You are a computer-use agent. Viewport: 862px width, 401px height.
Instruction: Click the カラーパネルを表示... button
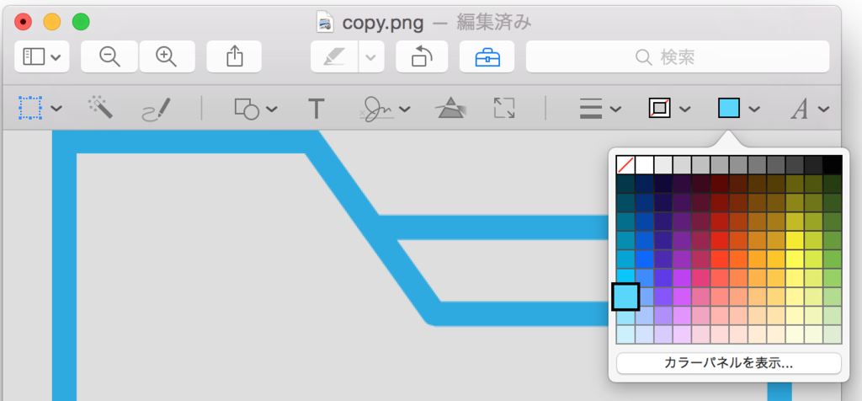pyautogui.click(x=729, y=363)
